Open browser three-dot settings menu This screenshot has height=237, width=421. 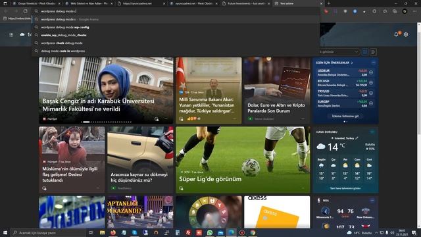(415, 11)
